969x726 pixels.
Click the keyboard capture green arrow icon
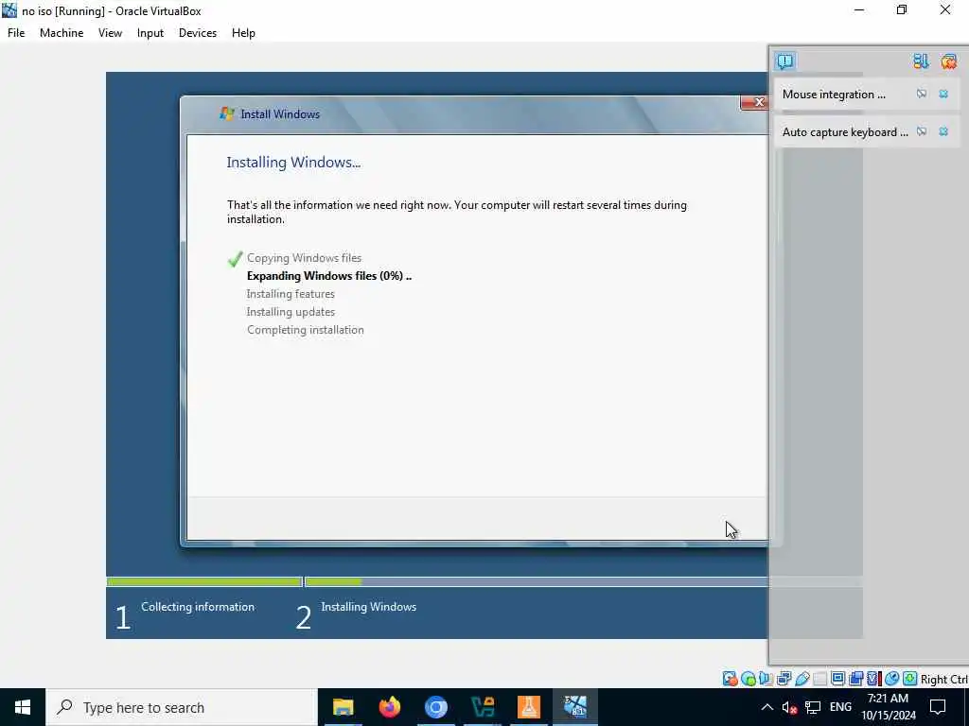909,679
